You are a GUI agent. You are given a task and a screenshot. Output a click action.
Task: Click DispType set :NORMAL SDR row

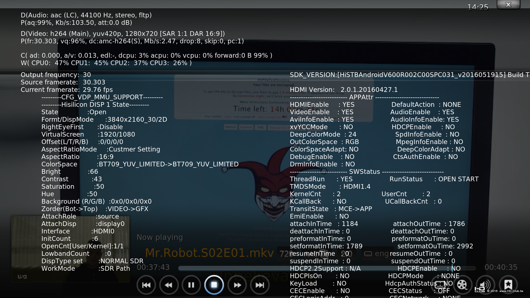tap(92, 261)
